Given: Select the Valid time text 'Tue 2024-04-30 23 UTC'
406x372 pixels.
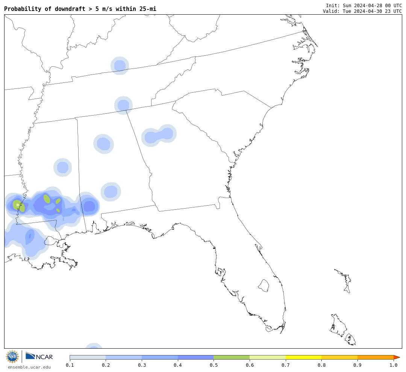Looking at the screenshot, I should (x=372, y=11).
